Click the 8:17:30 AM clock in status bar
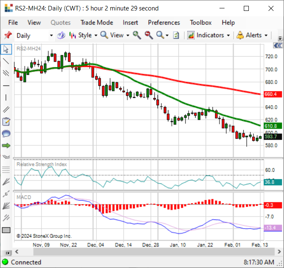 258,262
